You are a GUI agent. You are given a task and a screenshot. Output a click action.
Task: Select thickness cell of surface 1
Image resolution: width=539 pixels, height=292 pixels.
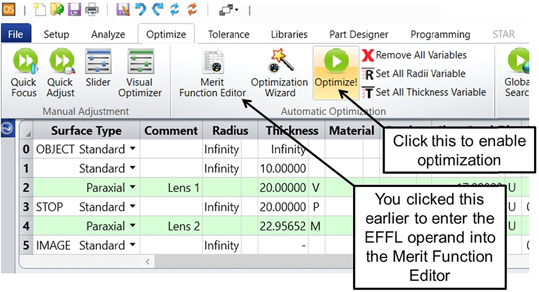(x=283, y=168)
